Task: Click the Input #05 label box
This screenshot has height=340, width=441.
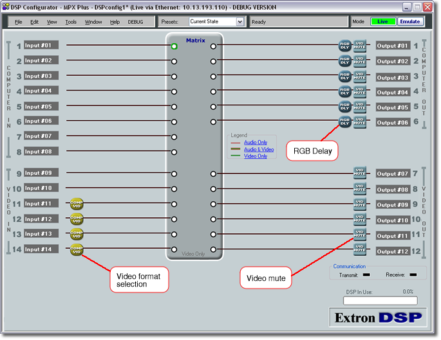Action: tap(41, 106)
